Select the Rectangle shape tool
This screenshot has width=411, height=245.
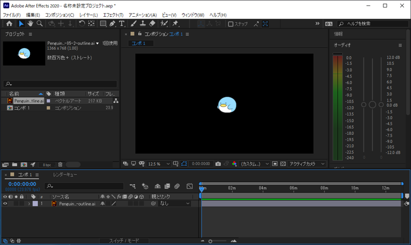[103, 24]
